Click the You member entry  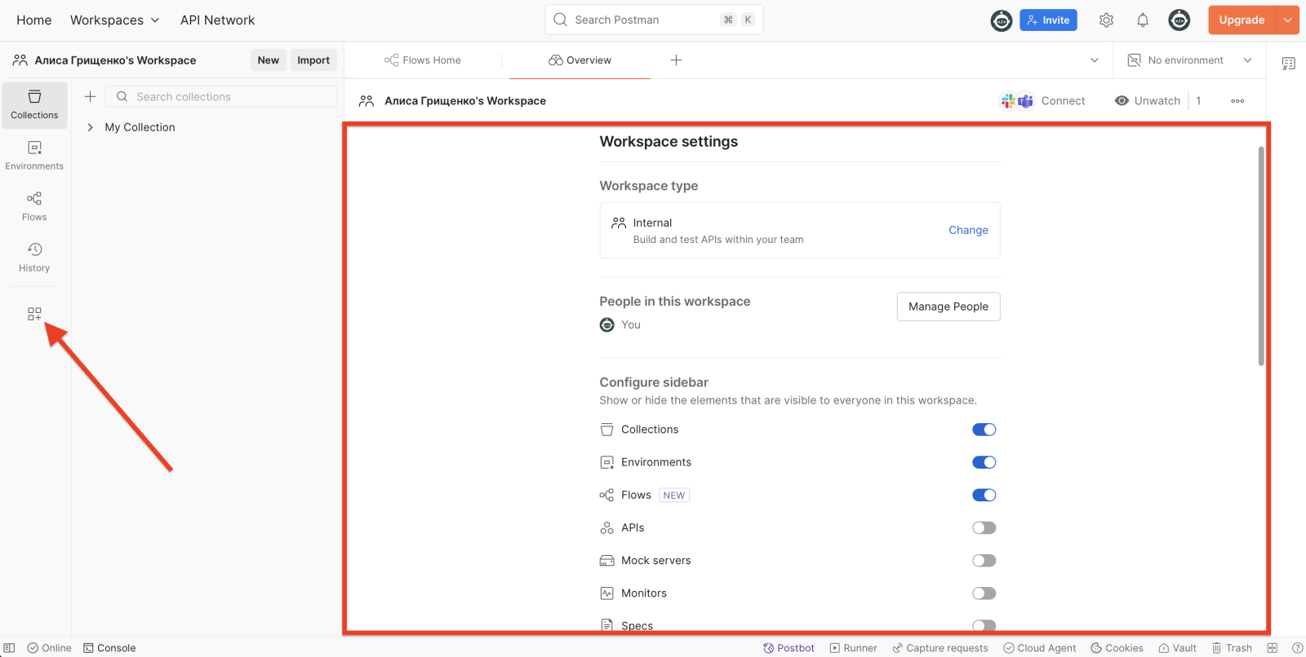pos(620,324)
